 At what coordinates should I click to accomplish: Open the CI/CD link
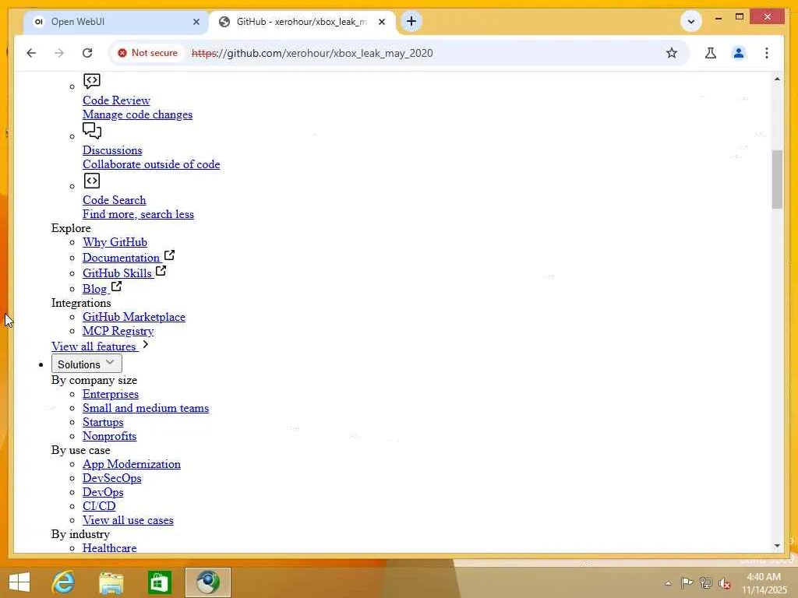[x=99, y=506]
